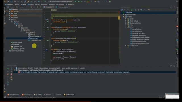Click the rerun green arrows in Messages panel
The width and height of the screenshot is (182, 102).
pos(8,69)
